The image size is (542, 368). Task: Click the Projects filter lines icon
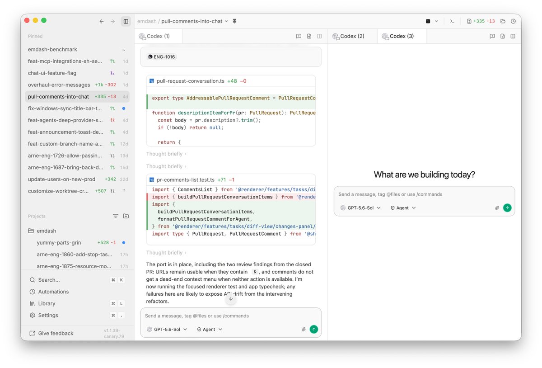tap(115, 216)
